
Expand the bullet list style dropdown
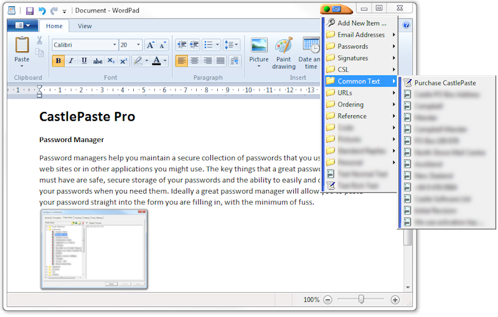[x=217, y=45]
